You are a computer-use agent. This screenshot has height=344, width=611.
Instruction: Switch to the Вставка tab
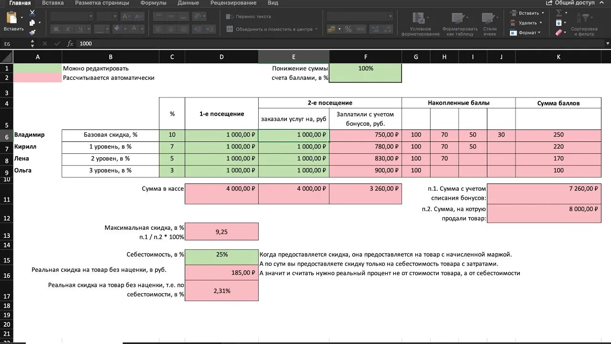click(53, 3)
